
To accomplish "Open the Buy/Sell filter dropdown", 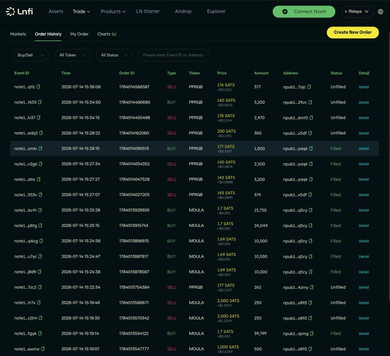I will (x=30, y=55).
